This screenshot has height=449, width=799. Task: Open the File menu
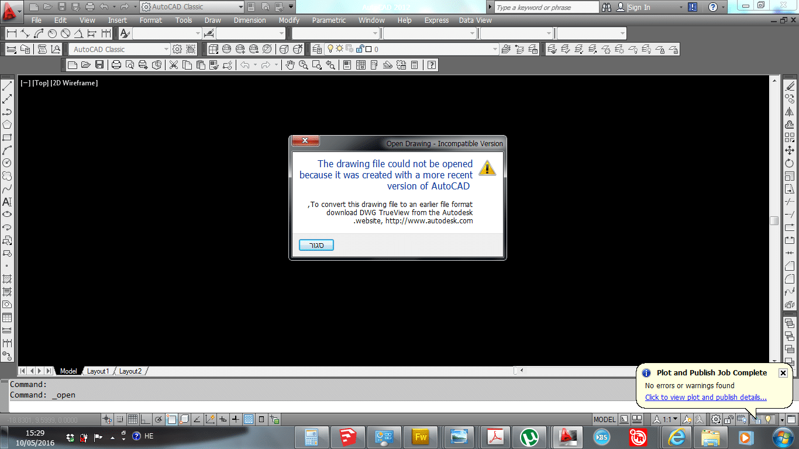[x=36, y=20]
